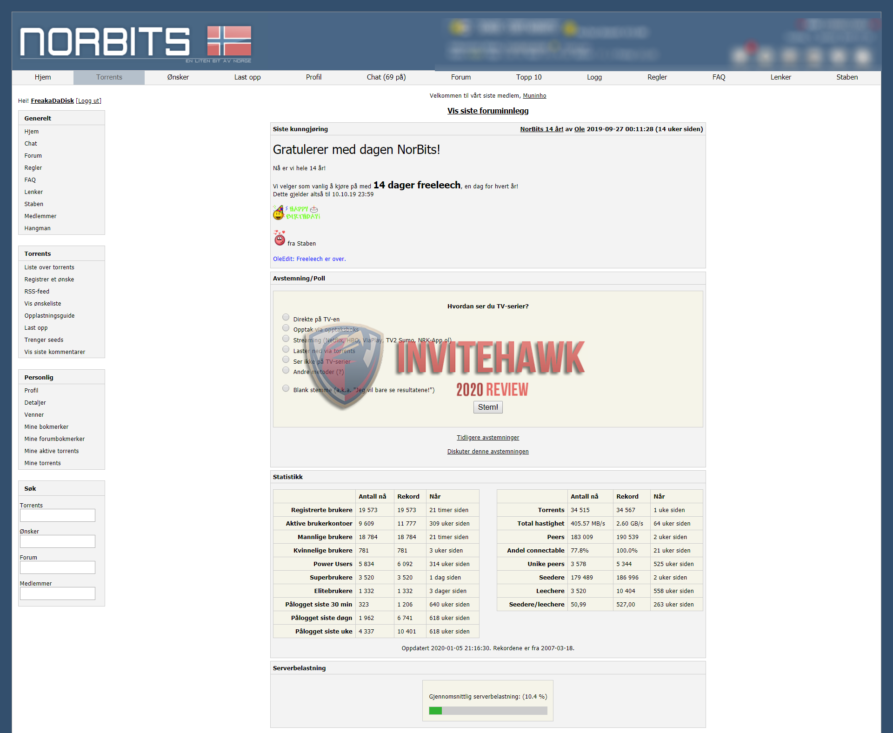
Task: Open Profil in the top menu
Action: pyautogui.click(x=314, y=77)
